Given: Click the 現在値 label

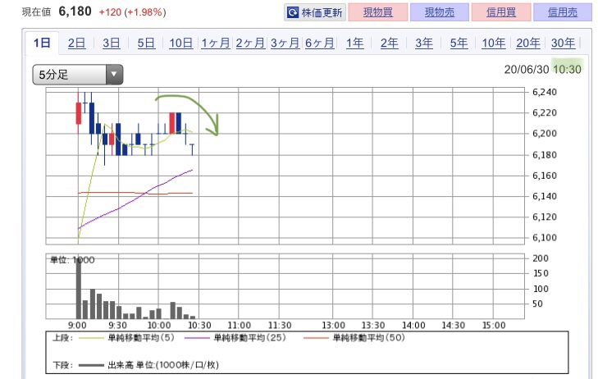Looking at the screenshot, I should coord(36,12).
